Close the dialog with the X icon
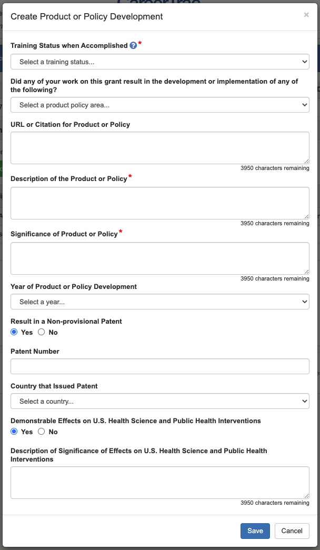 (306, 15)
